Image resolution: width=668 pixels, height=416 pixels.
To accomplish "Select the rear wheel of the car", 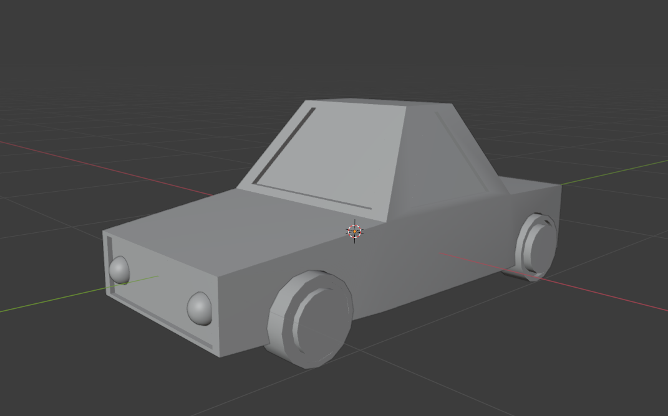I will point(536,247).
